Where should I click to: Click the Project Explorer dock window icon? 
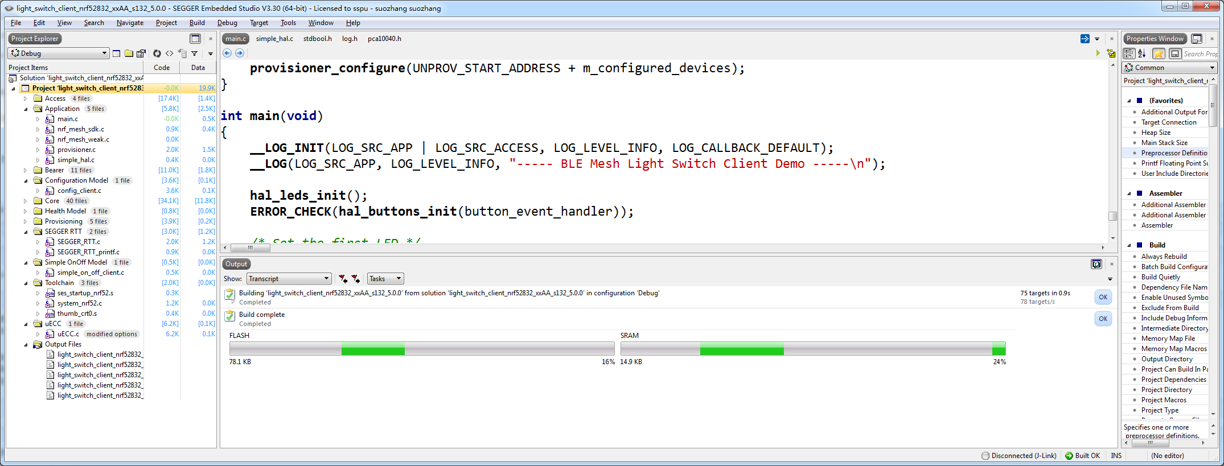pos(195,39)
